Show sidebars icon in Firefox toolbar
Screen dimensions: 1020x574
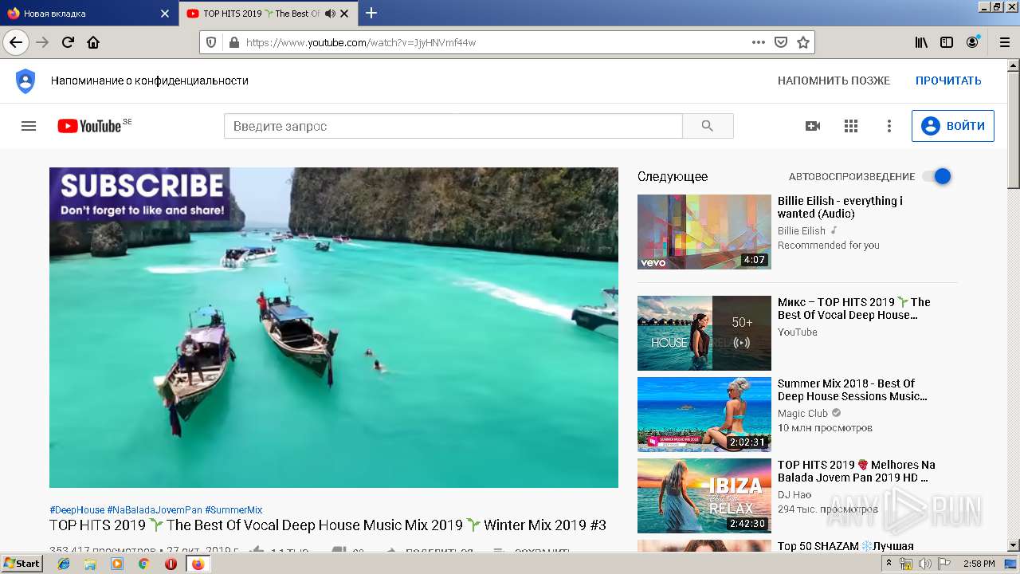tap(947, 42)
